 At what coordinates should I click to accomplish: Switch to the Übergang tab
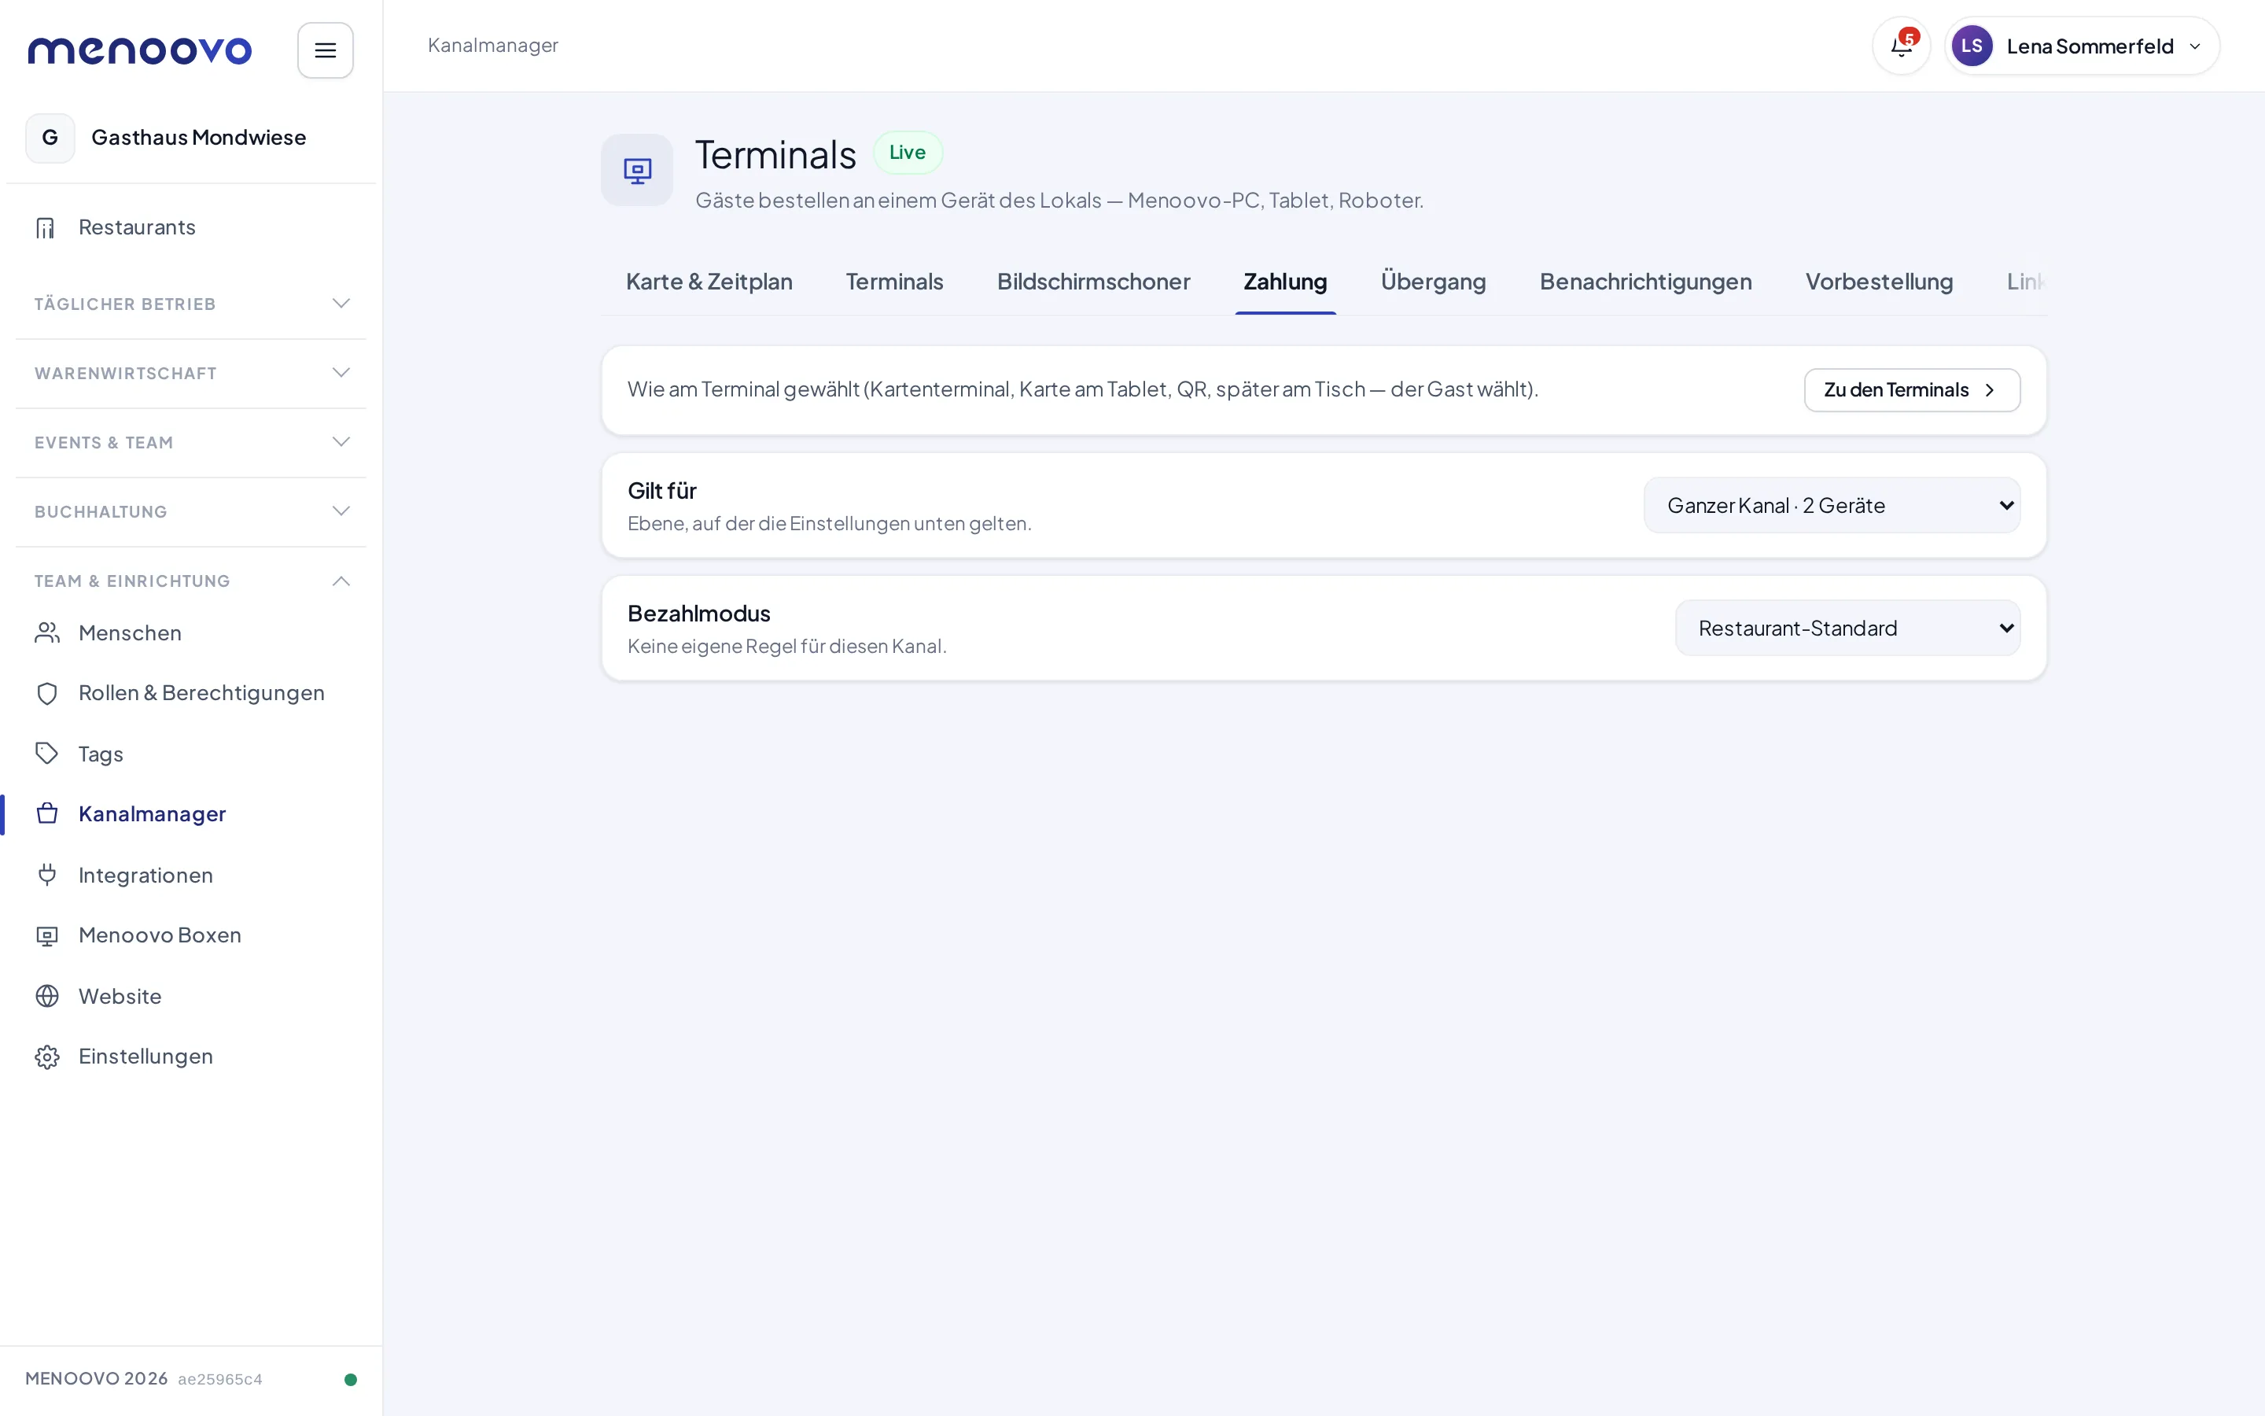1433,282
